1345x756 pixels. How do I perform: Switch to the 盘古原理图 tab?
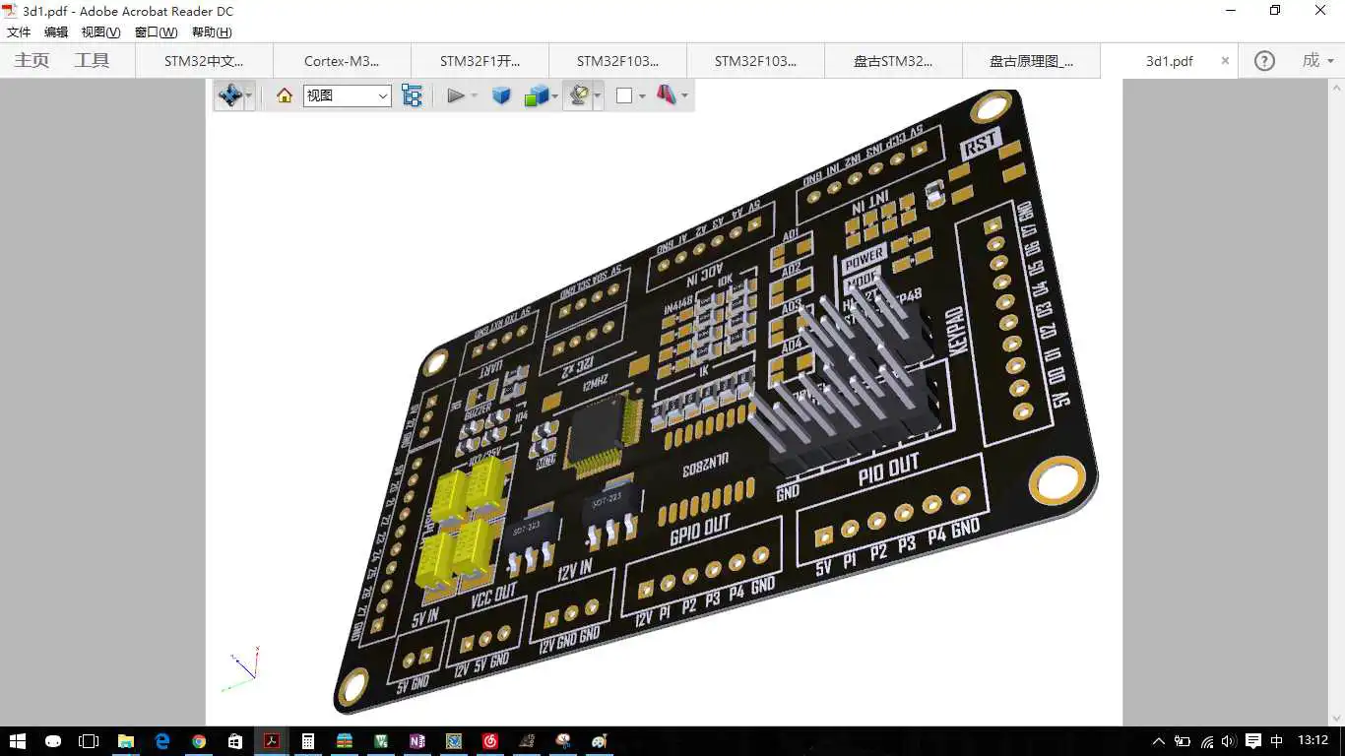tap(1031, 61)
